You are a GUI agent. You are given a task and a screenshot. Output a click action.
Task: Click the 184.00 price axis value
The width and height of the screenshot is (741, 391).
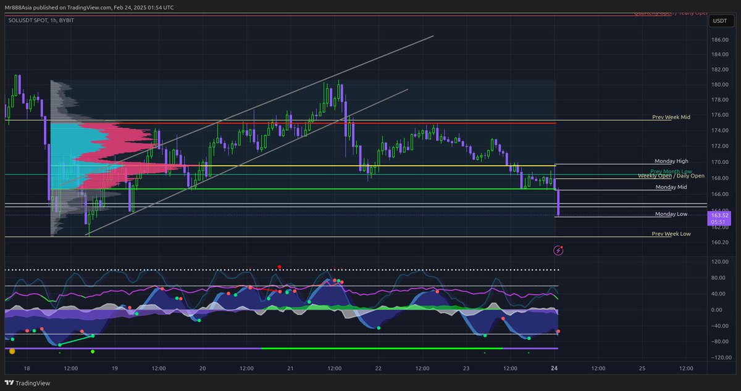click(x=719, y=54)
